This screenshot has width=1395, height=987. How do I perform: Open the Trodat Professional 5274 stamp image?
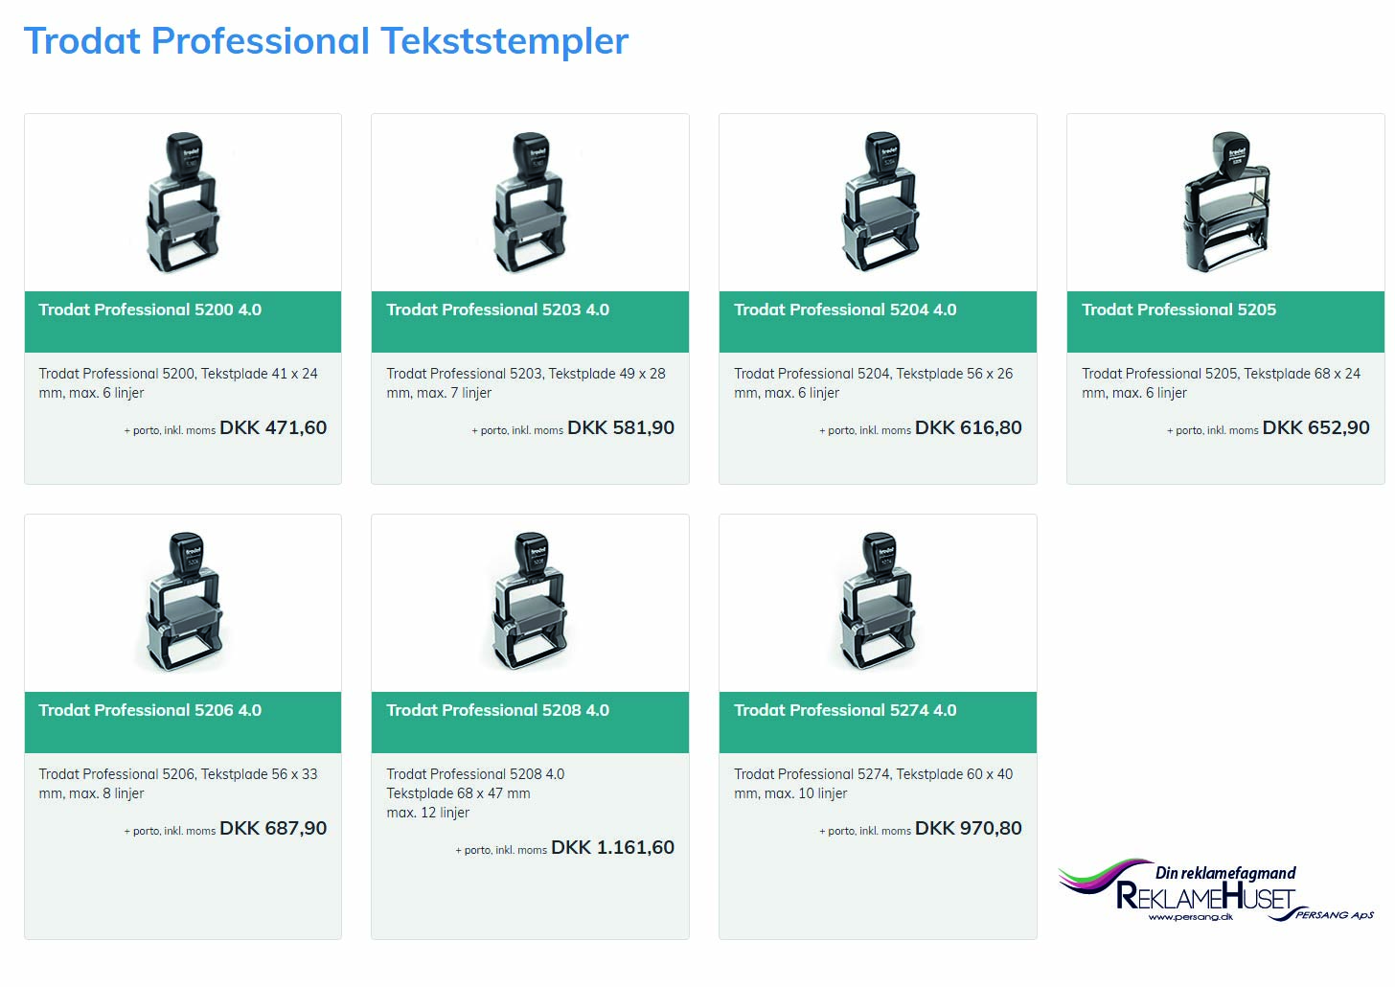click(x=879, y=602)
